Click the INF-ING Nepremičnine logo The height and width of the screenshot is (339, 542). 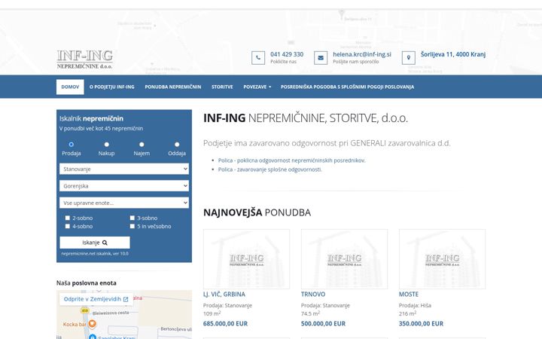84,60
